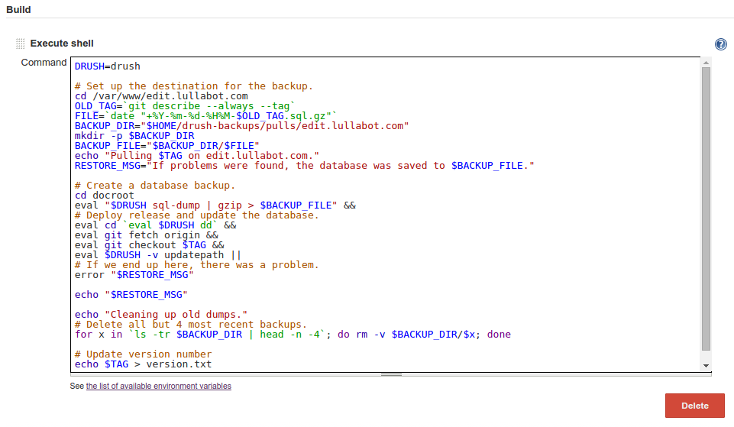
Task: Click the RESTORE_MSG= assignment line
Action: 304,165
